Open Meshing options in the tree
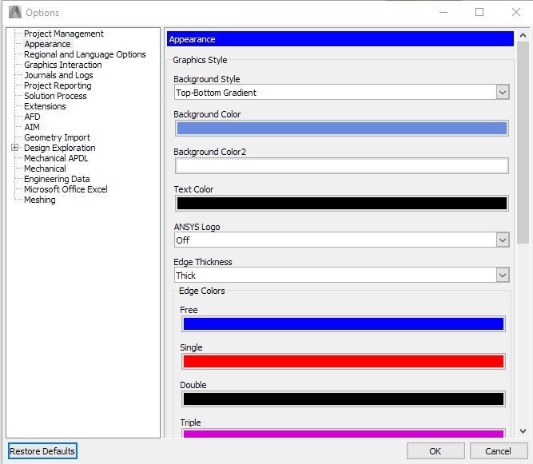This screenshot has height=464, width=533. (x=39, y=200)
